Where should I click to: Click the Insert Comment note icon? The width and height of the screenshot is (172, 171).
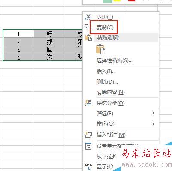tap(88, 135)
